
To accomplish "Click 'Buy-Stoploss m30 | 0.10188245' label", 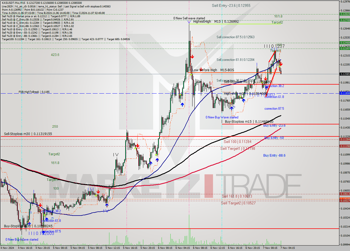I will [28, 226].
